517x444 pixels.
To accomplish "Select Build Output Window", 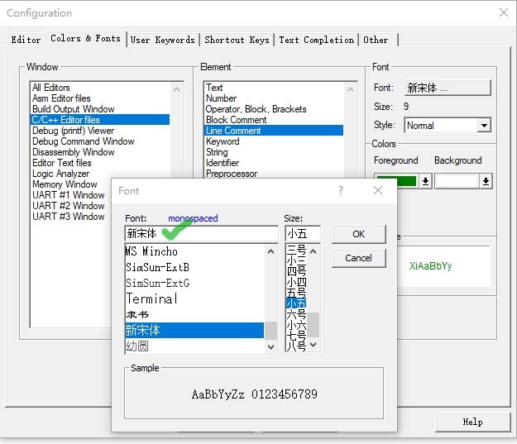I will point(100,109).
